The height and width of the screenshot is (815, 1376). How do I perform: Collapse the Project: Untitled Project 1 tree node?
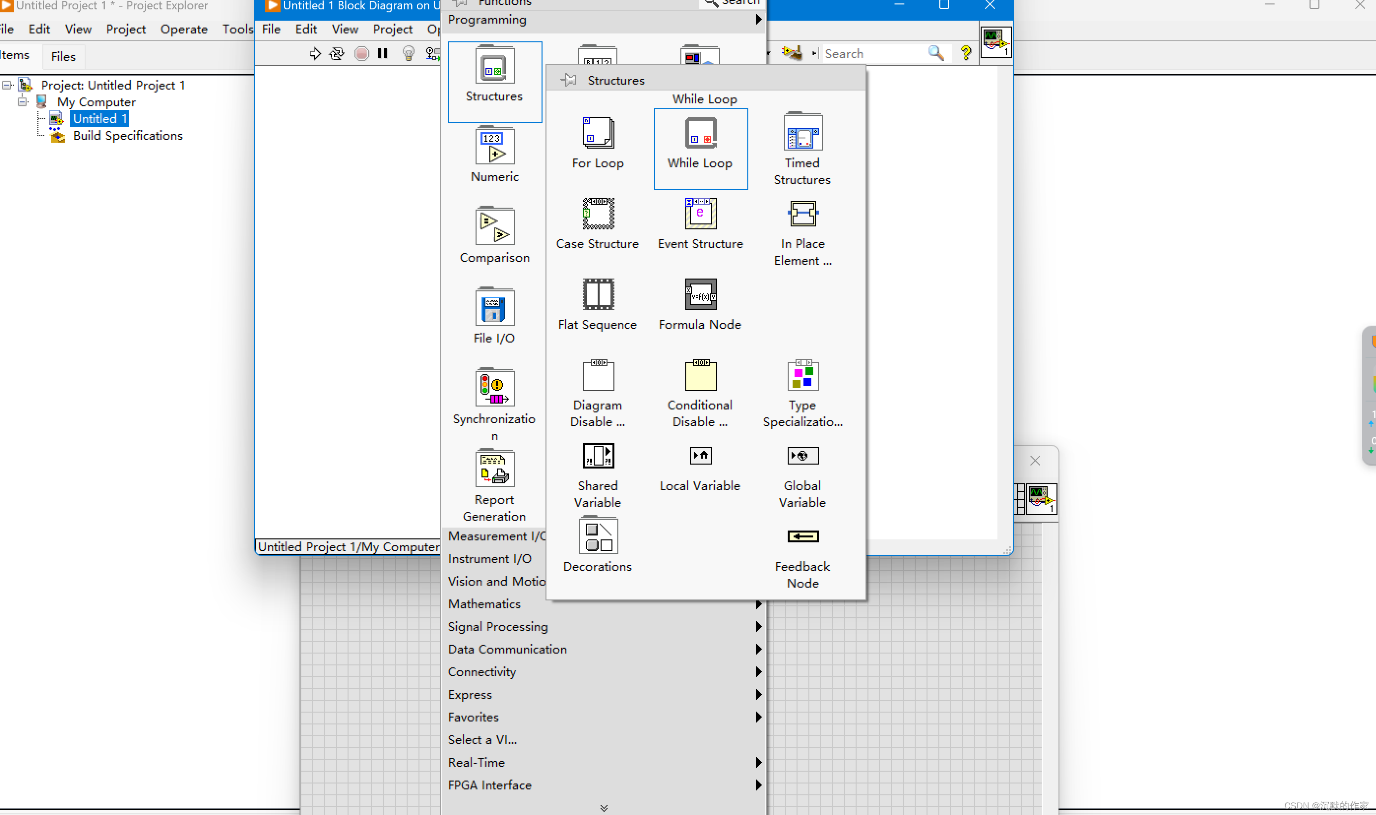7,85
